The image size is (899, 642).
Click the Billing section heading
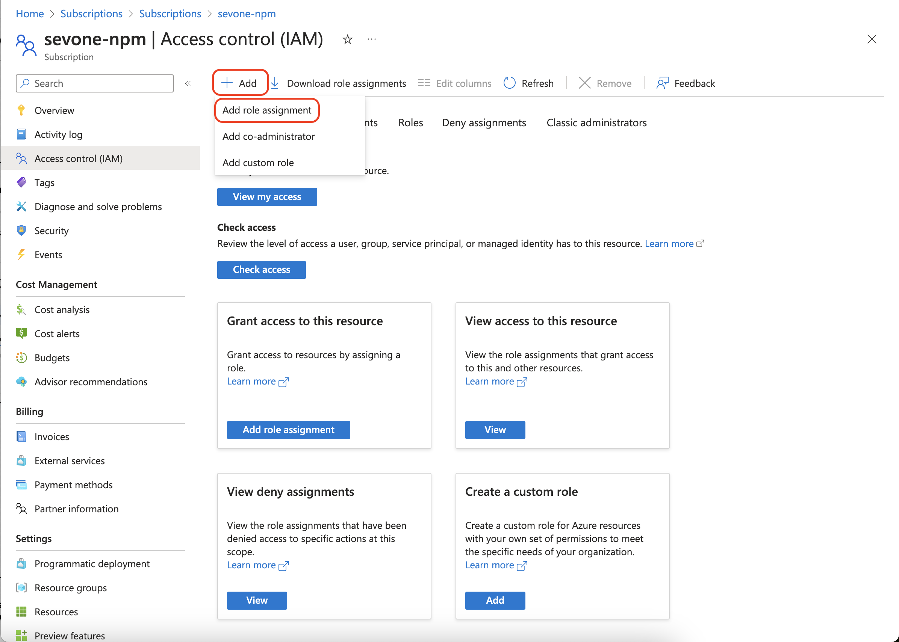29,411
